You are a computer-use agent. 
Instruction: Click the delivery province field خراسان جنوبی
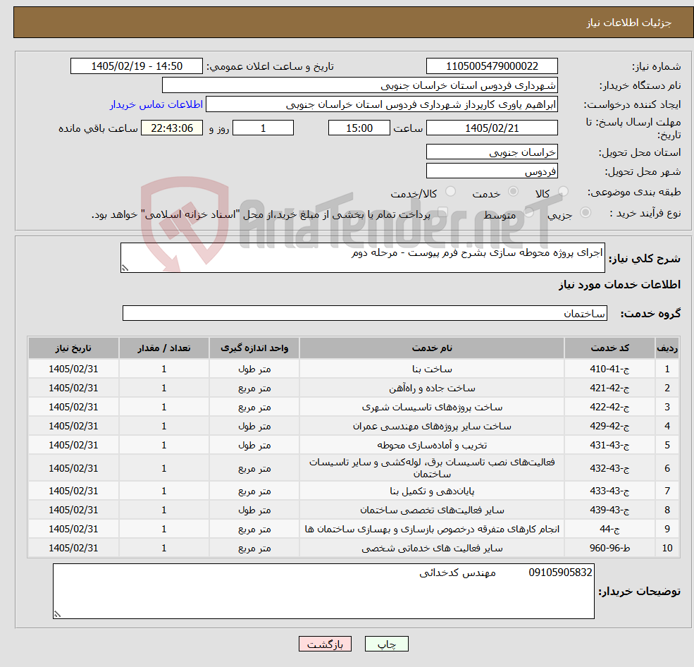coord(492,152)
